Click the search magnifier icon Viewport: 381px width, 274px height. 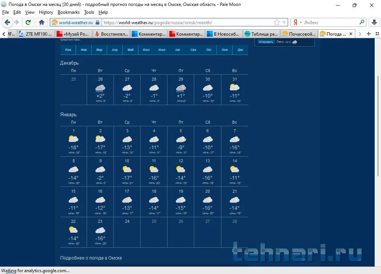[362, 22]
